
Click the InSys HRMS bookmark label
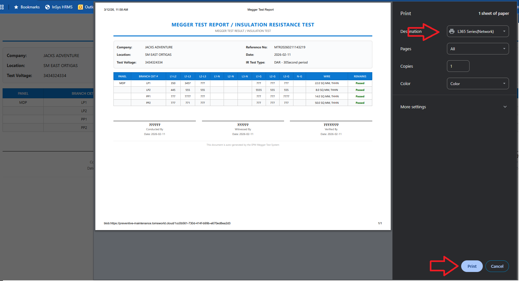click(x=62, y=7)
